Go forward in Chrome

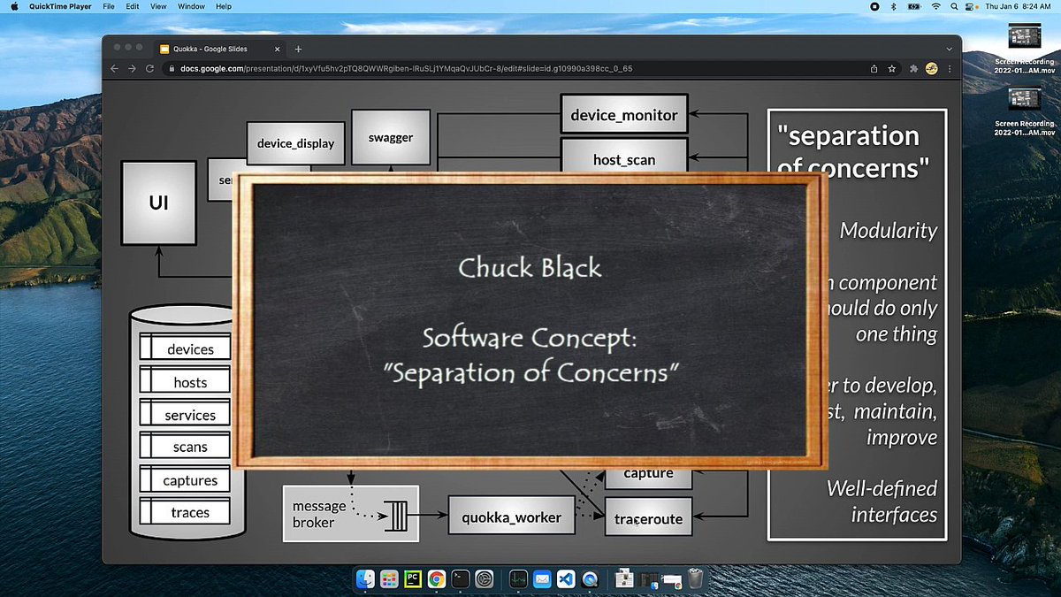tap(132, 68)
